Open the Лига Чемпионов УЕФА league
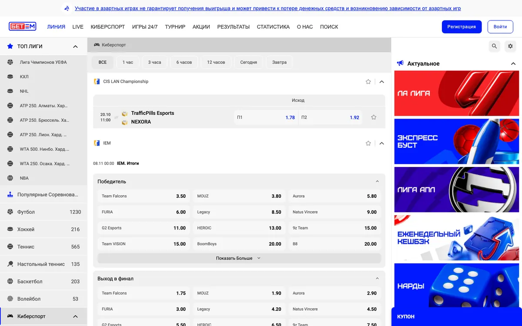 pos(43,62)
